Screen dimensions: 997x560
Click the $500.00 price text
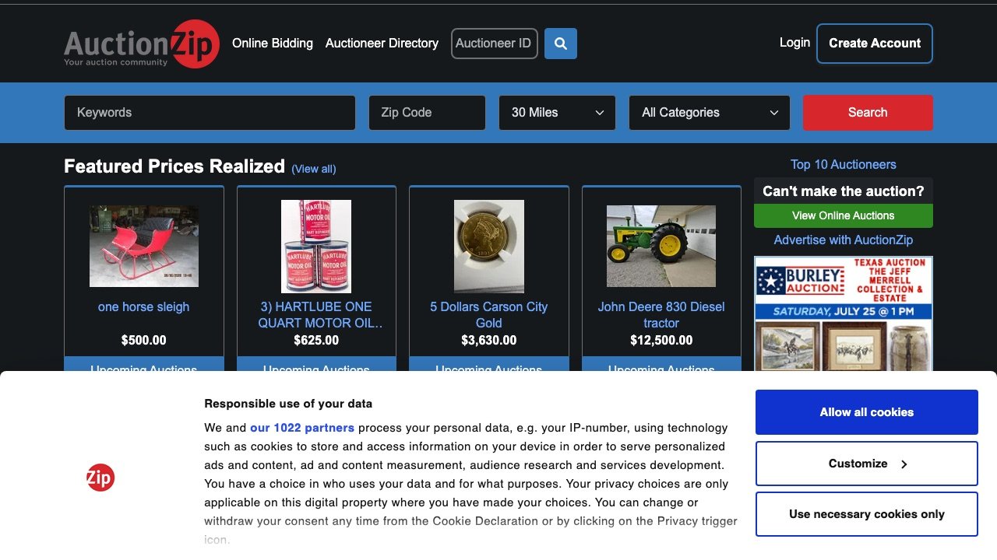click(x=144, y=341)
